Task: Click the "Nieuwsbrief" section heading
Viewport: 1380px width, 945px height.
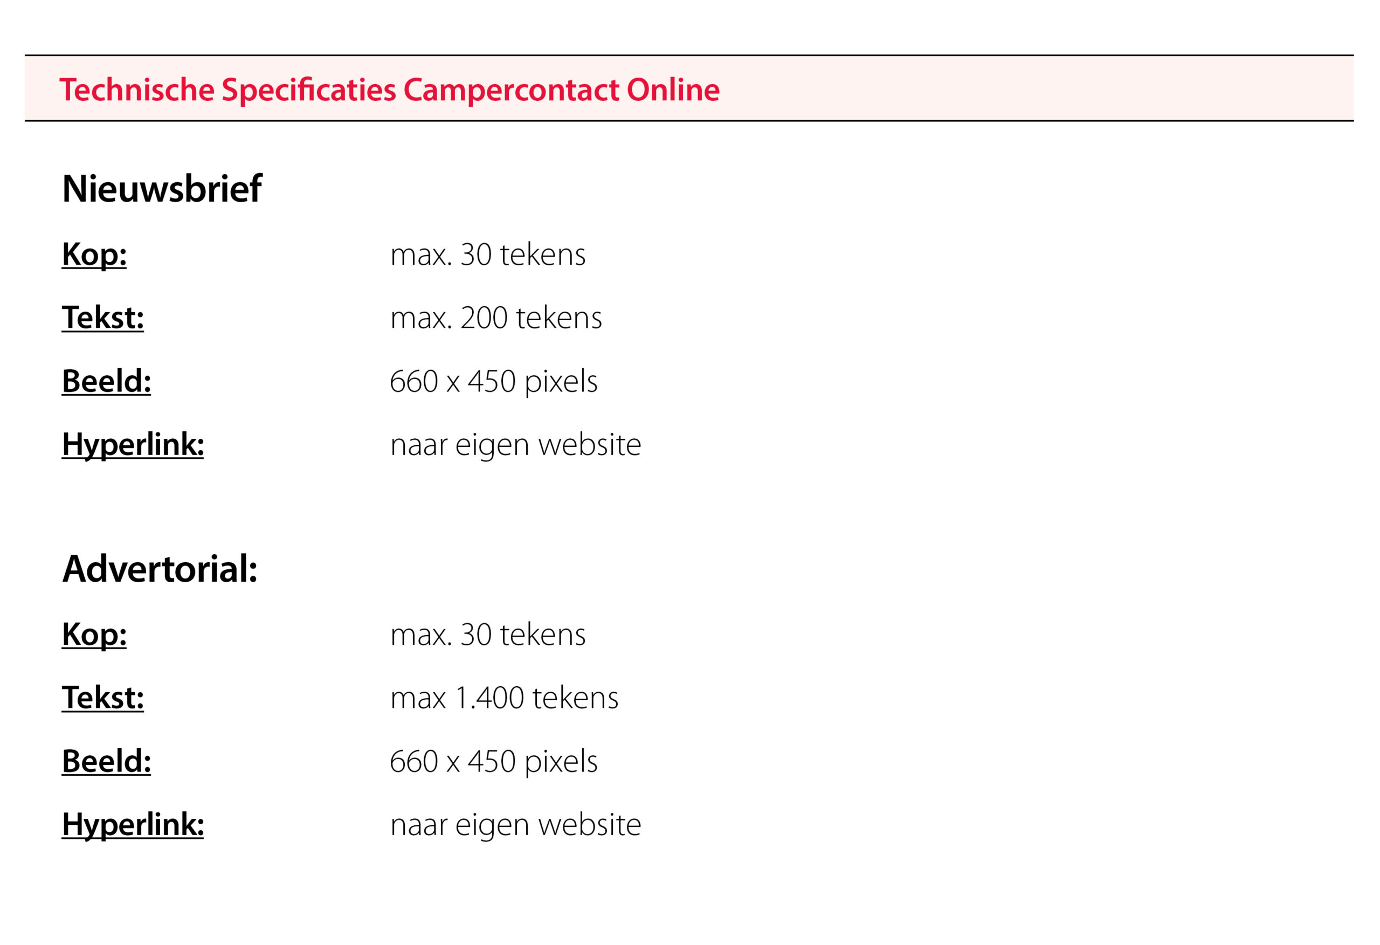Action: click(162, 189)
